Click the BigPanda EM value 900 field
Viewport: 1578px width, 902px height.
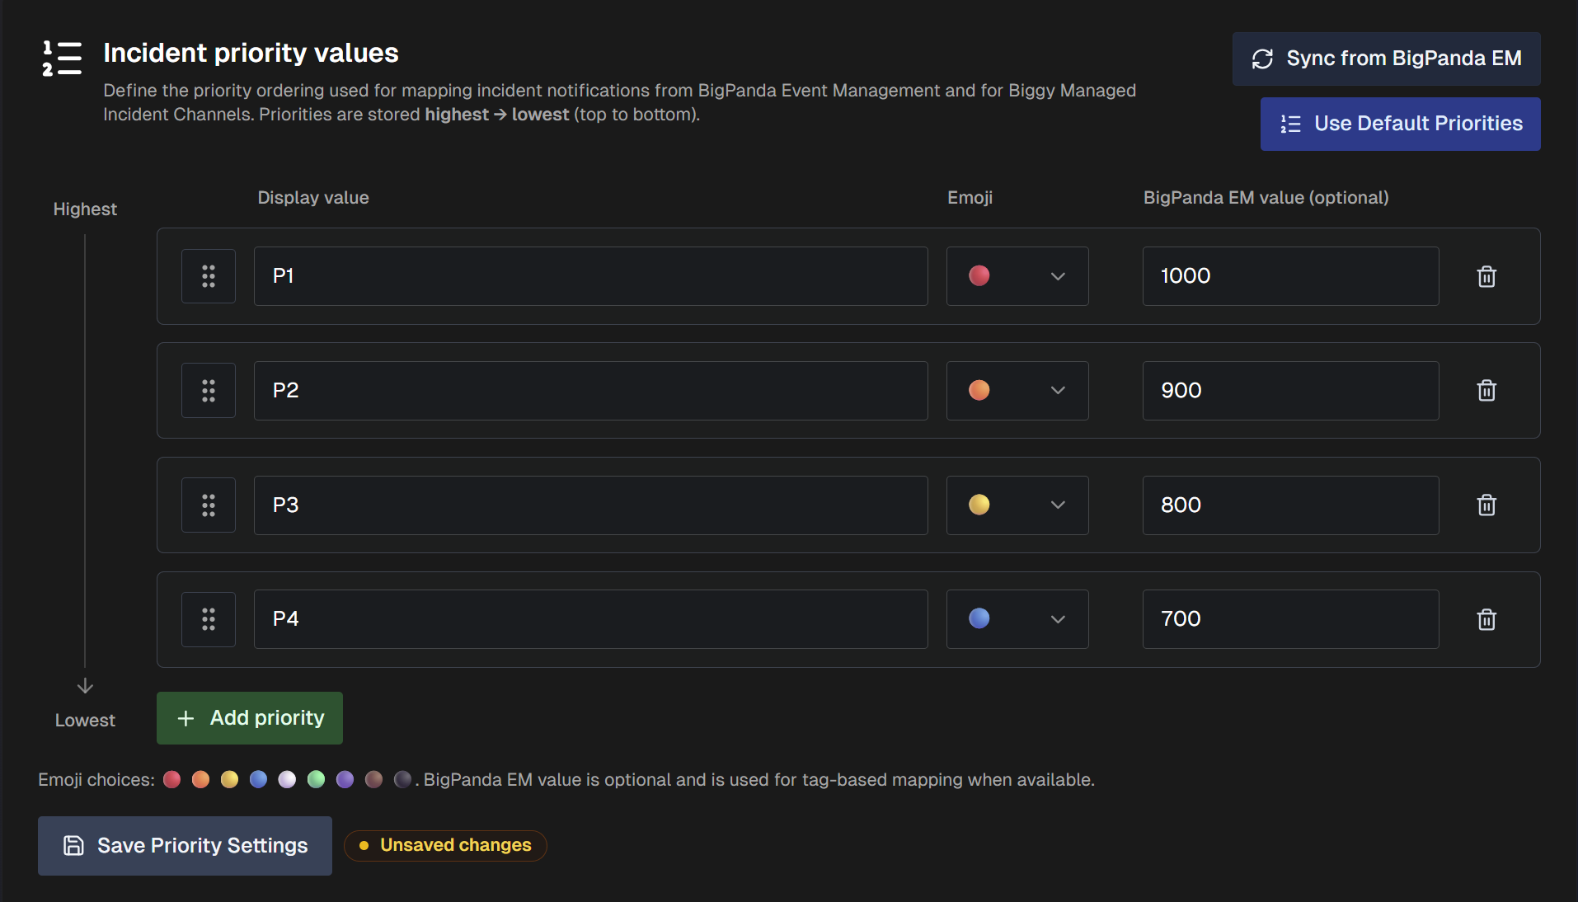[1290, 390]
